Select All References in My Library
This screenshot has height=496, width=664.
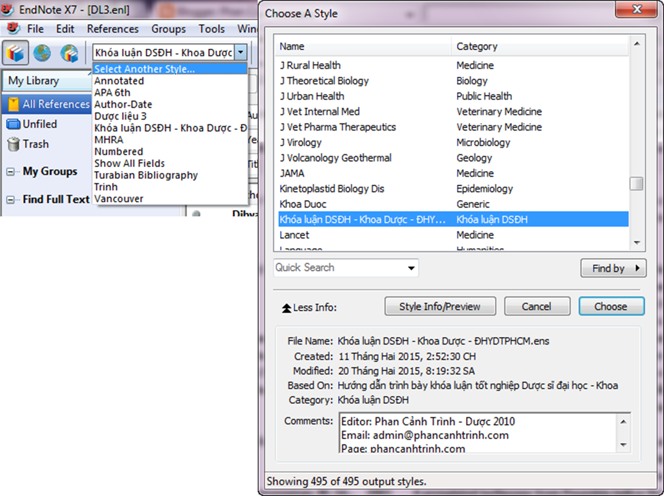[x=48, y=104]
